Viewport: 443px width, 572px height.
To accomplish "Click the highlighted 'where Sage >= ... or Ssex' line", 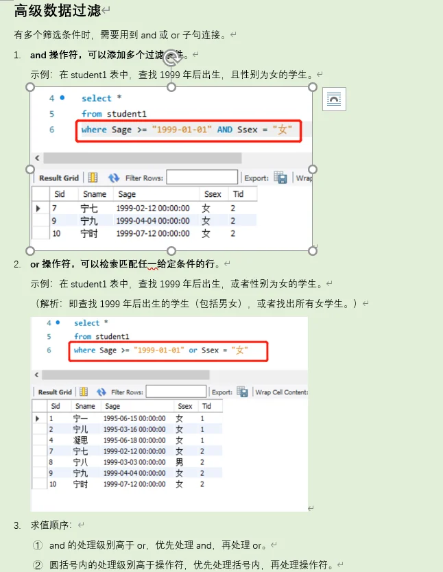I will (x=169, y=351).
